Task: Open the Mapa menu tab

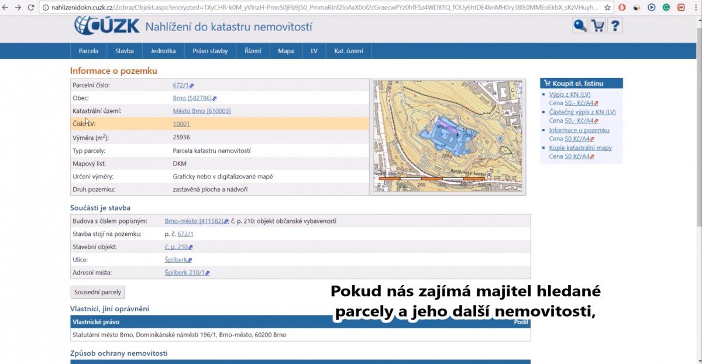Action: pyautogui.click(x=286, y=51)
